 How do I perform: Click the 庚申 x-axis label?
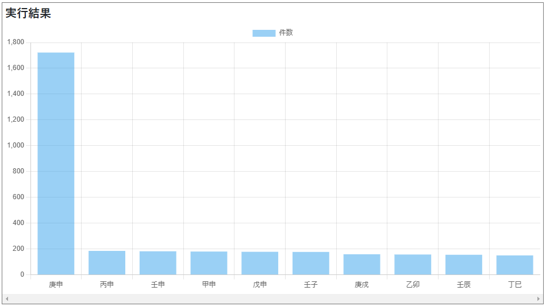56,285
